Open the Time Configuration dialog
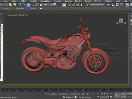 pos(111,97)
